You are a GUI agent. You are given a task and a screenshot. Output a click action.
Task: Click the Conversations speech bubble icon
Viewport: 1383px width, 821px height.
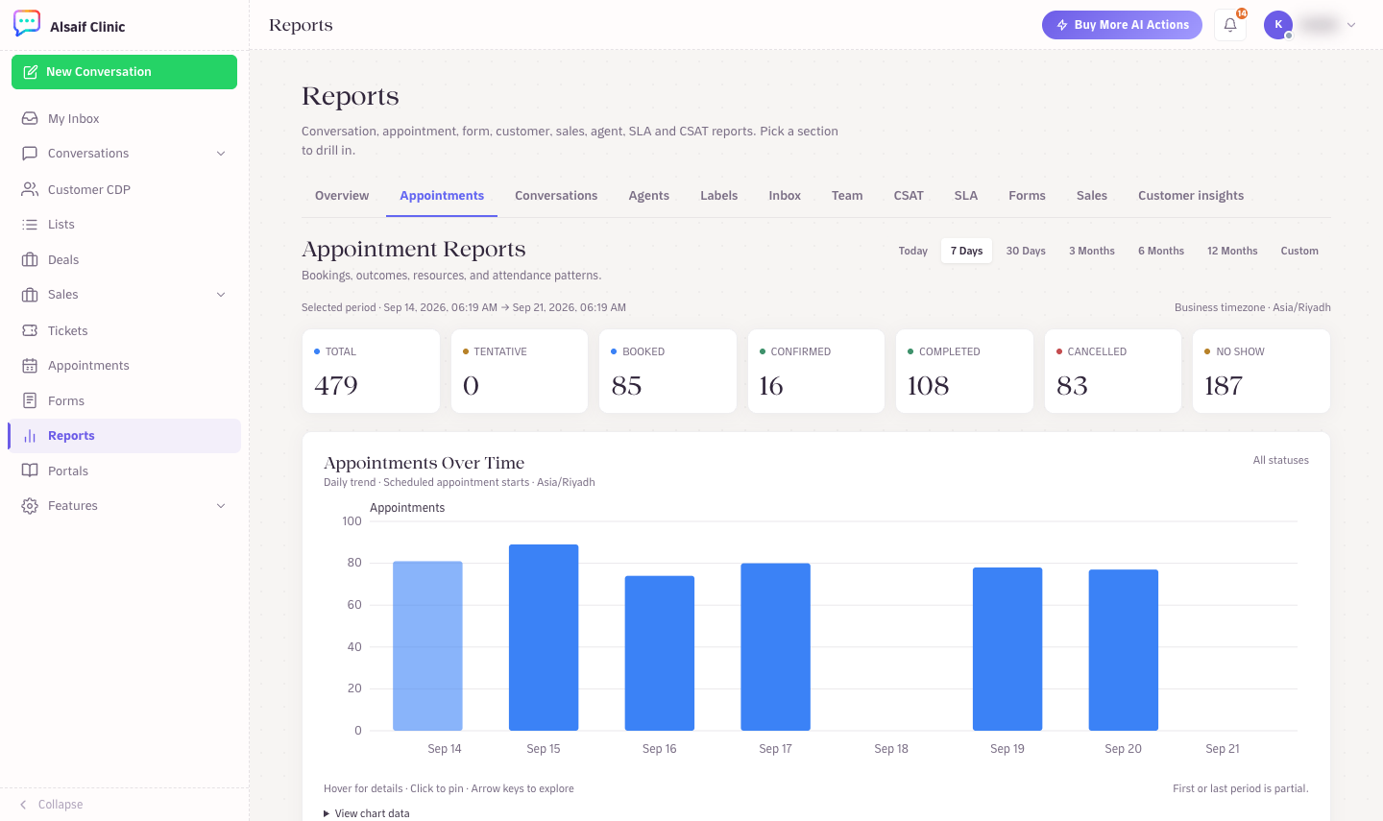[x=30, y=154]
